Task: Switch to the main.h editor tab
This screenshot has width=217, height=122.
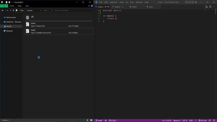Action: pos(118,7)
